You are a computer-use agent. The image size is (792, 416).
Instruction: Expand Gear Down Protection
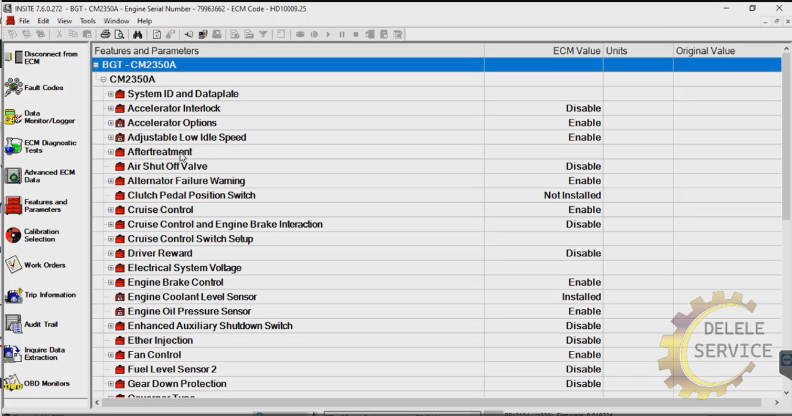click(111, 384)
